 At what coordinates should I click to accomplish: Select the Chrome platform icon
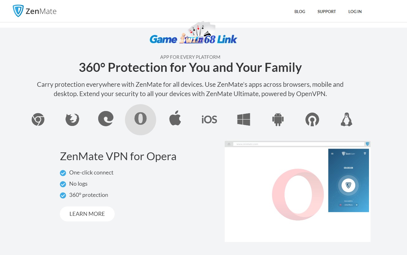38,119
